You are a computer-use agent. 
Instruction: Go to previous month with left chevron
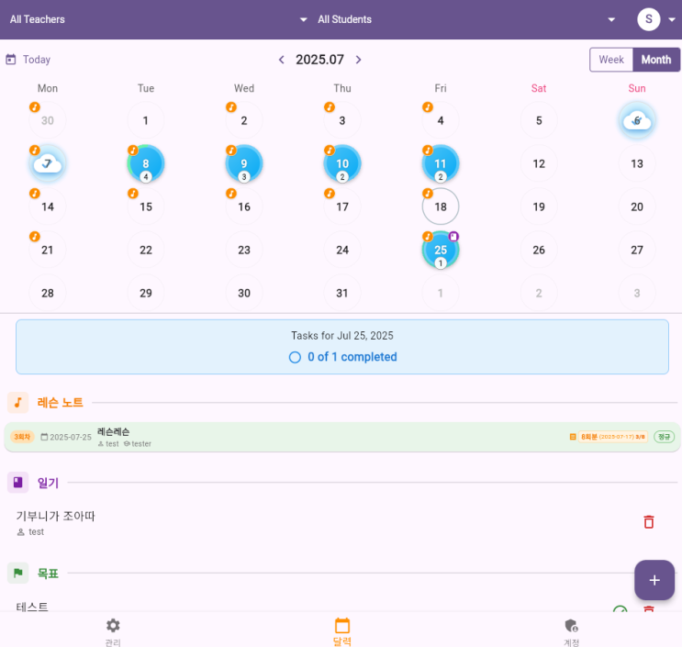(282, 60)
